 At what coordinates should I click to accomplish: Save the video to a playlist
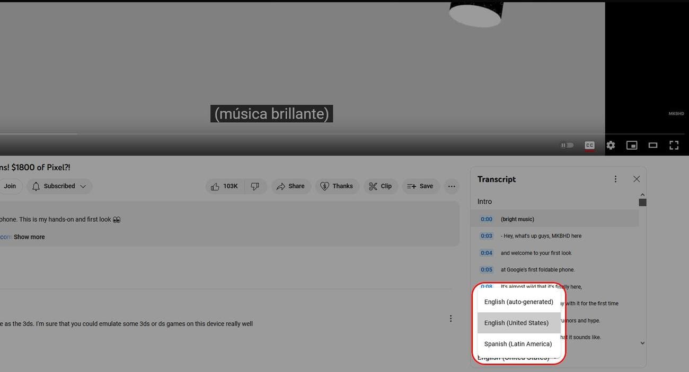(x=420, y=186)
